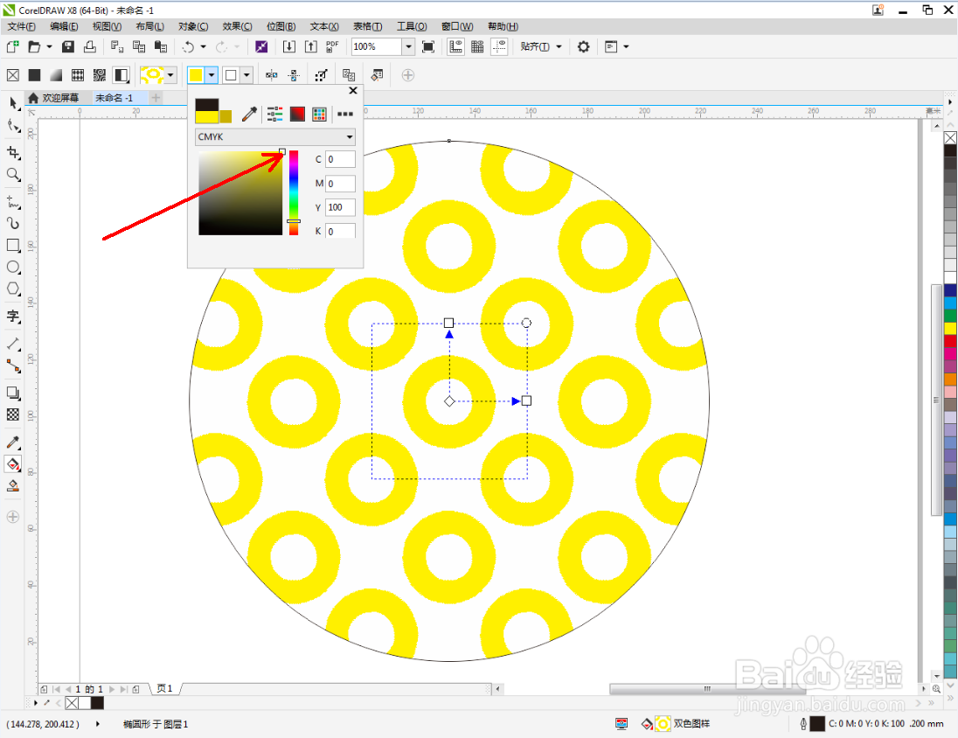The width and height of the screenshot is (958, 738).
Task: Show color viewers in popup
Action: coord(297,114)
